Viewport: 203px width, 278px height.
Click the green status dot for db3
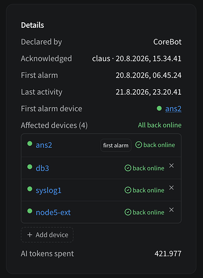click(x=29, y=167)
